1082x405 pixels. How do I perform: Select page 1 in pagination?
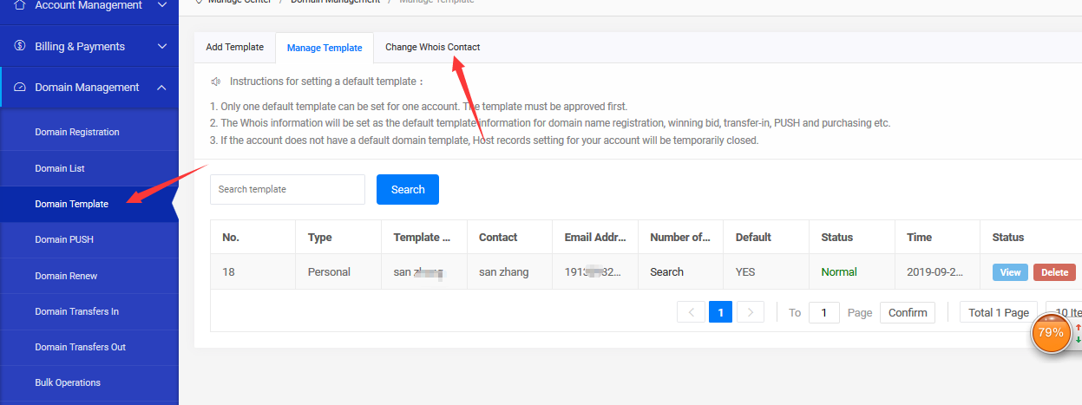[720, 312]
